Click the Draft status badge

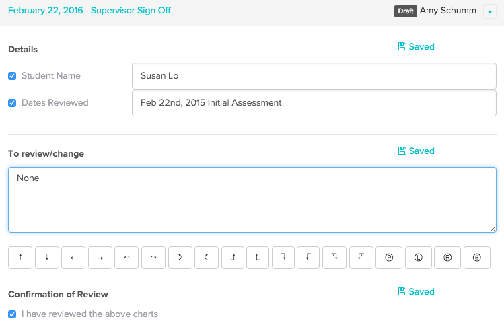(405, 11)
